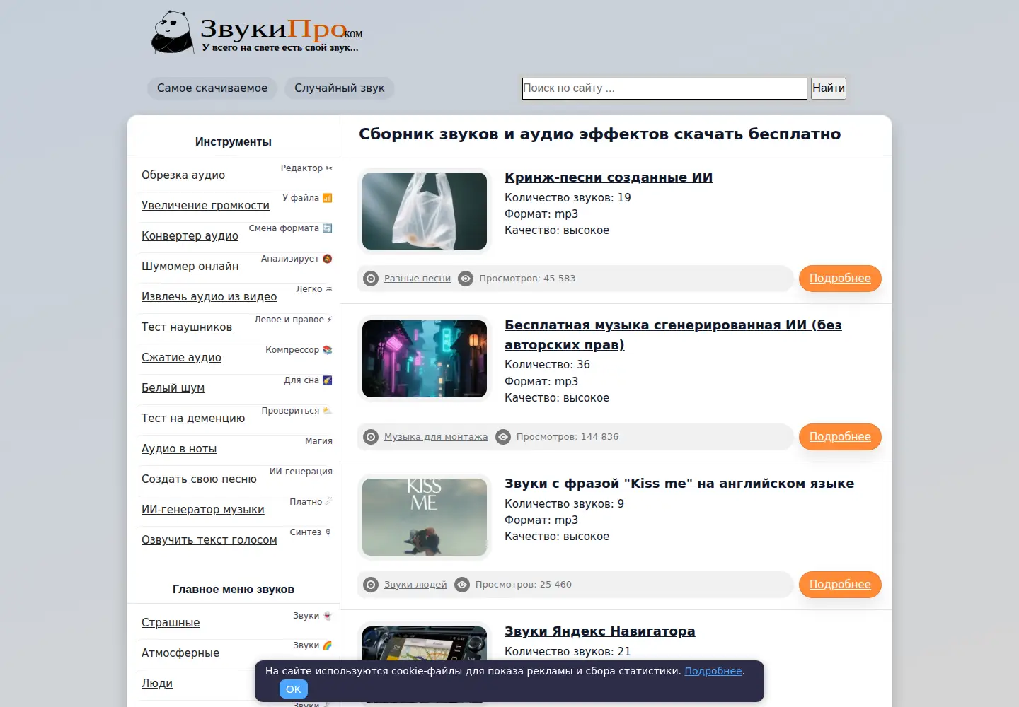Open Извлечь аудио из видео
1019x707 pixels.
[209, 297]
